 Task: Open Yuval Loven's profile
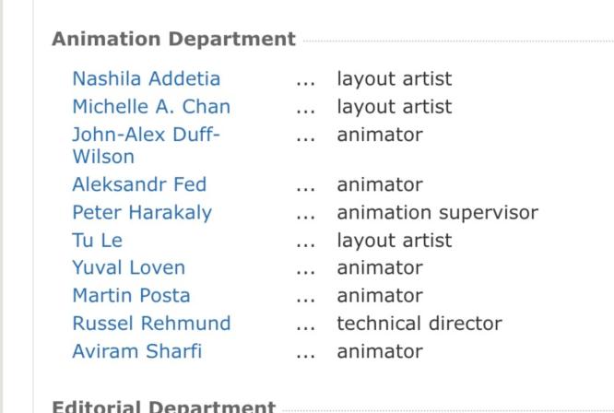pyautogui.click(x=129, y=267)
